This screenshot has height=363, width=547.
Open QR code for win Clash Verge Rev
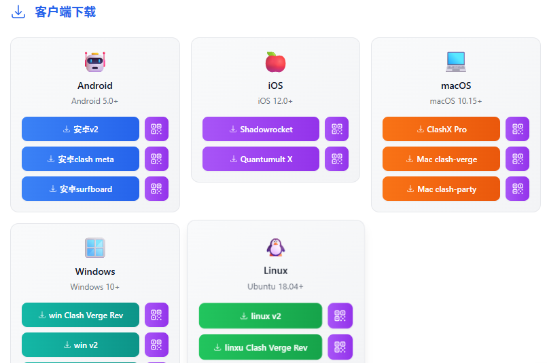click(156, 315)
